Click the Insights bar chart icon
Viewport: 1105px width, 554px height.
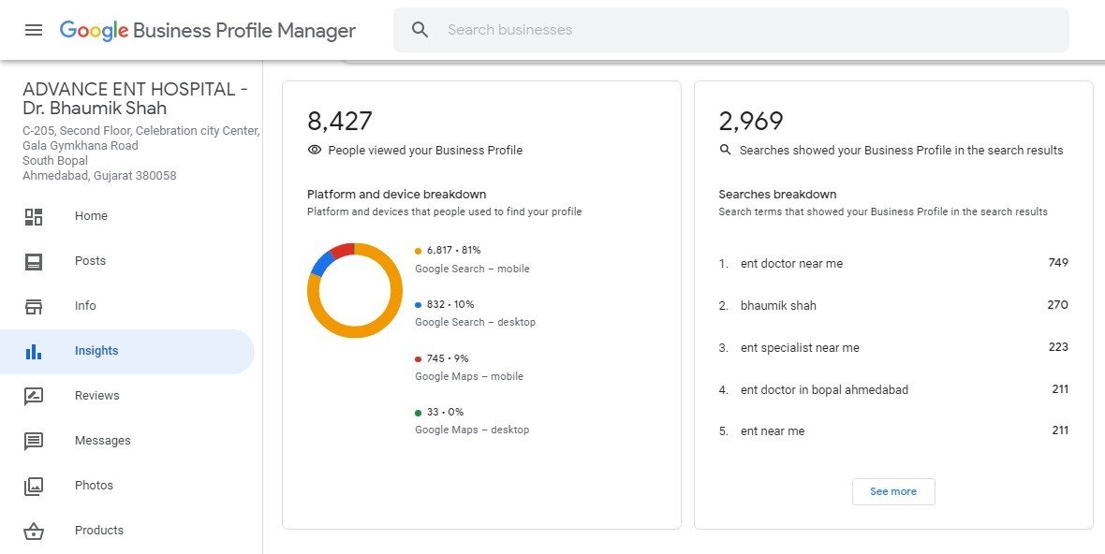(x=34, y=352)
